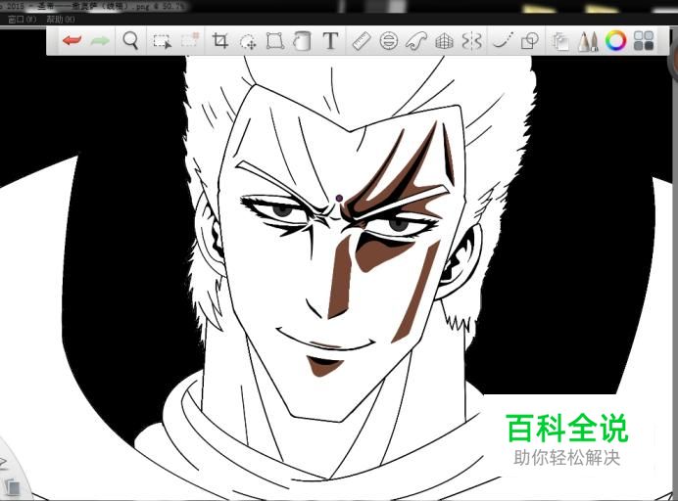Select the Quick Transform lasso tool
Screen dimensions: 678x501
[248, 41]
